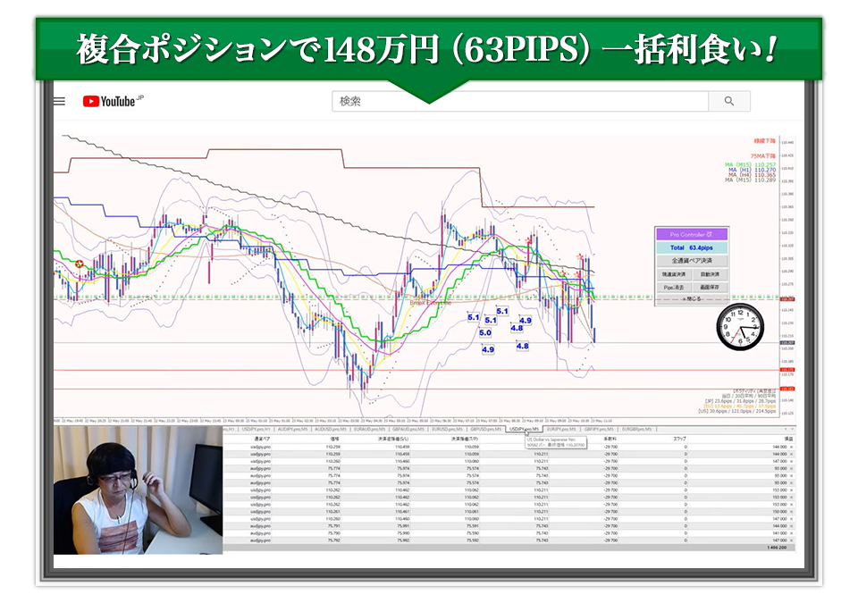Viewport: 858px width, 603px height.
Task: Click the analog clock widget
Action: tap(740, 327)
